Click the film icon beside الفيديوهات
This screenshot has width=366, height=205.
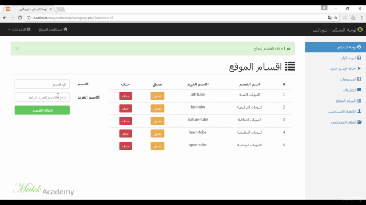(x=360, y=79)
